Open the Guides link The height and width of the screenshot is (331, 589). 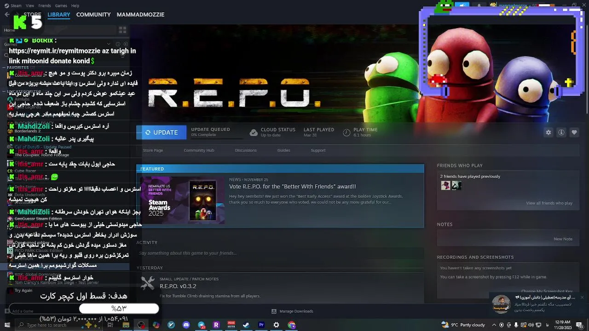coord(283,150)
